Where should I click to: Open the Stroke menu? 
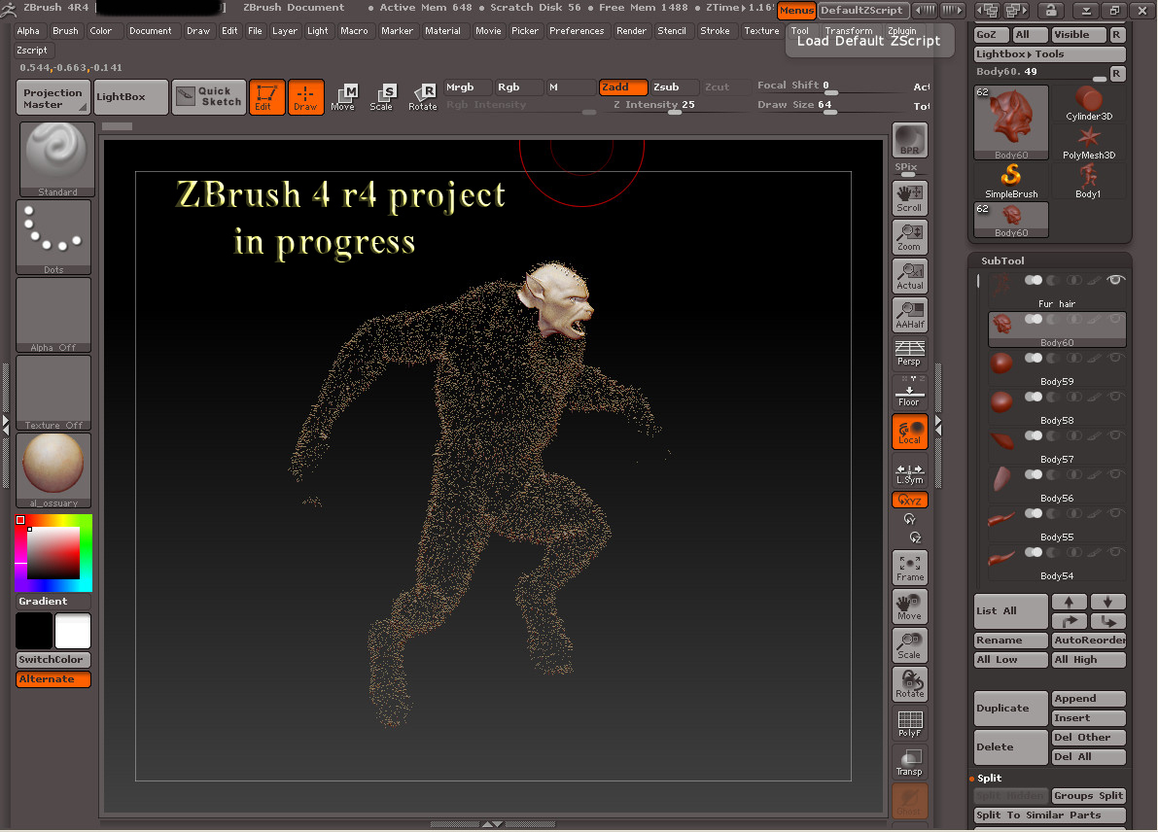715,31
